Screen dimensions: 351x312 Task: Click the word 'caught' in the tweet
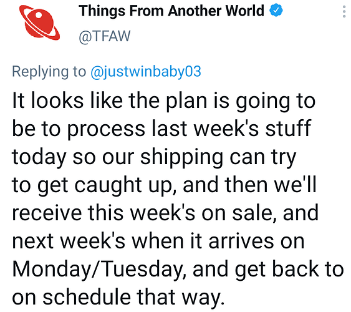coord(108,185)
